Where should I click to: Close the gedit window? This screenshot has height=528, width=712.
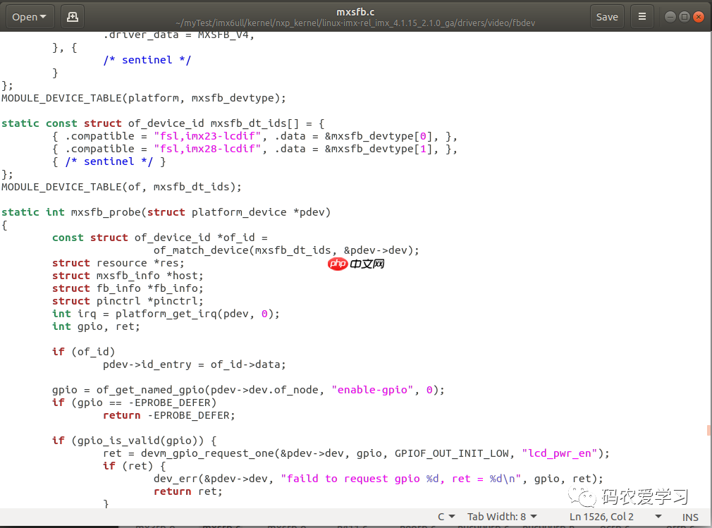699,17
